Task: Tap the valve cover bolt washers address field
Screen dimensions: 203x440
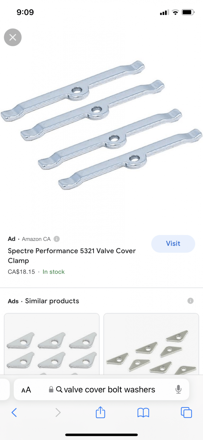Action: (101, 389)
